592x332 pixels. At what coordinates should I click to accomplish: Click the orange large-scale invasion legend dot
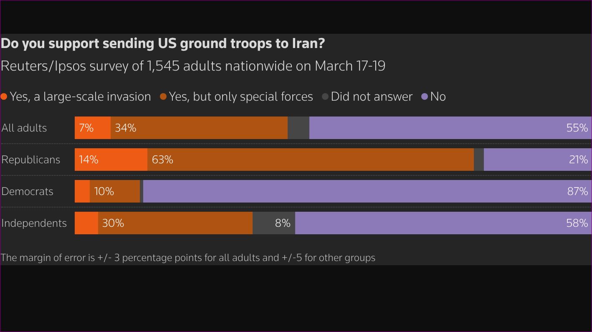(x=4, y=97)
